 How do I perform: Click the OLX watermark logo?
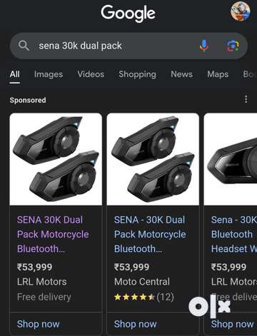210,306
